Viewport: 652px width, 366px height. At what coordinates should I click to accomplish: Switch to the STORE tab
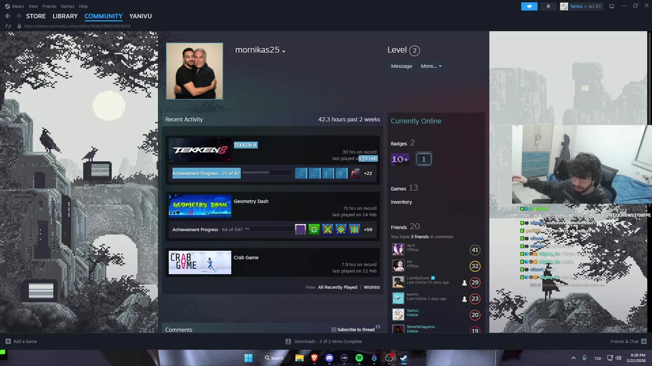click(x=36, y=16)
